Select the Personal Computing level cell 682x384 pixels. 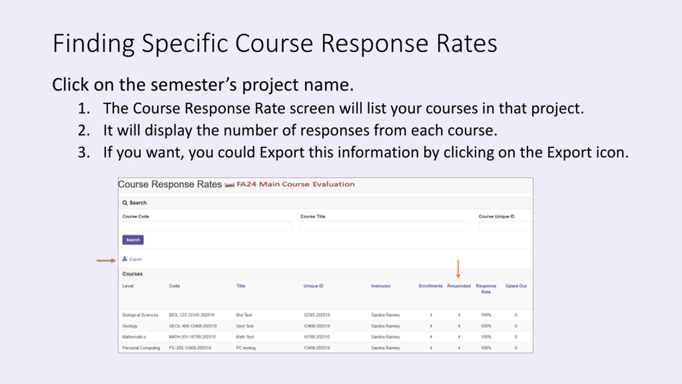tap(141, 348)
